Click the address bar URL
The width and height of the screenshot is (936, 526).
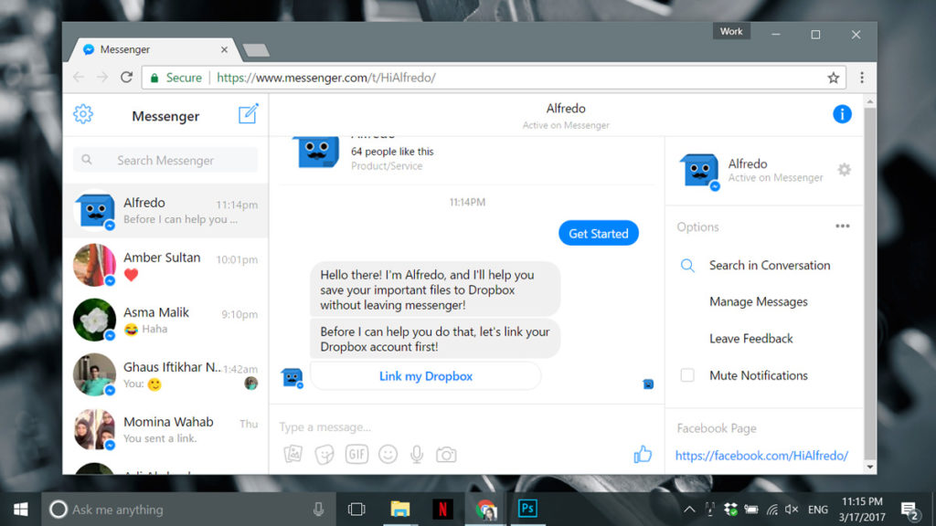click(x=326, y=78)
